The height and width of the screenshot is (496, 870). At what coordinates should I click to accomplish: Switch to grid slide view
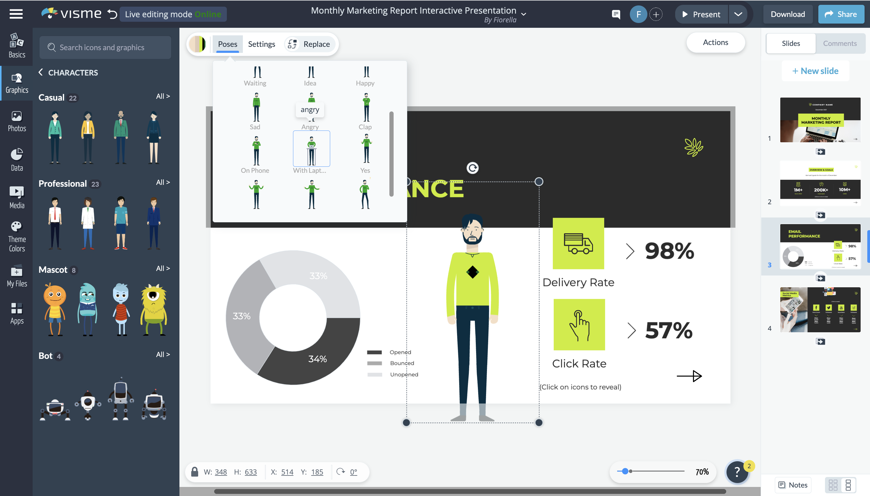coord(833,485)
